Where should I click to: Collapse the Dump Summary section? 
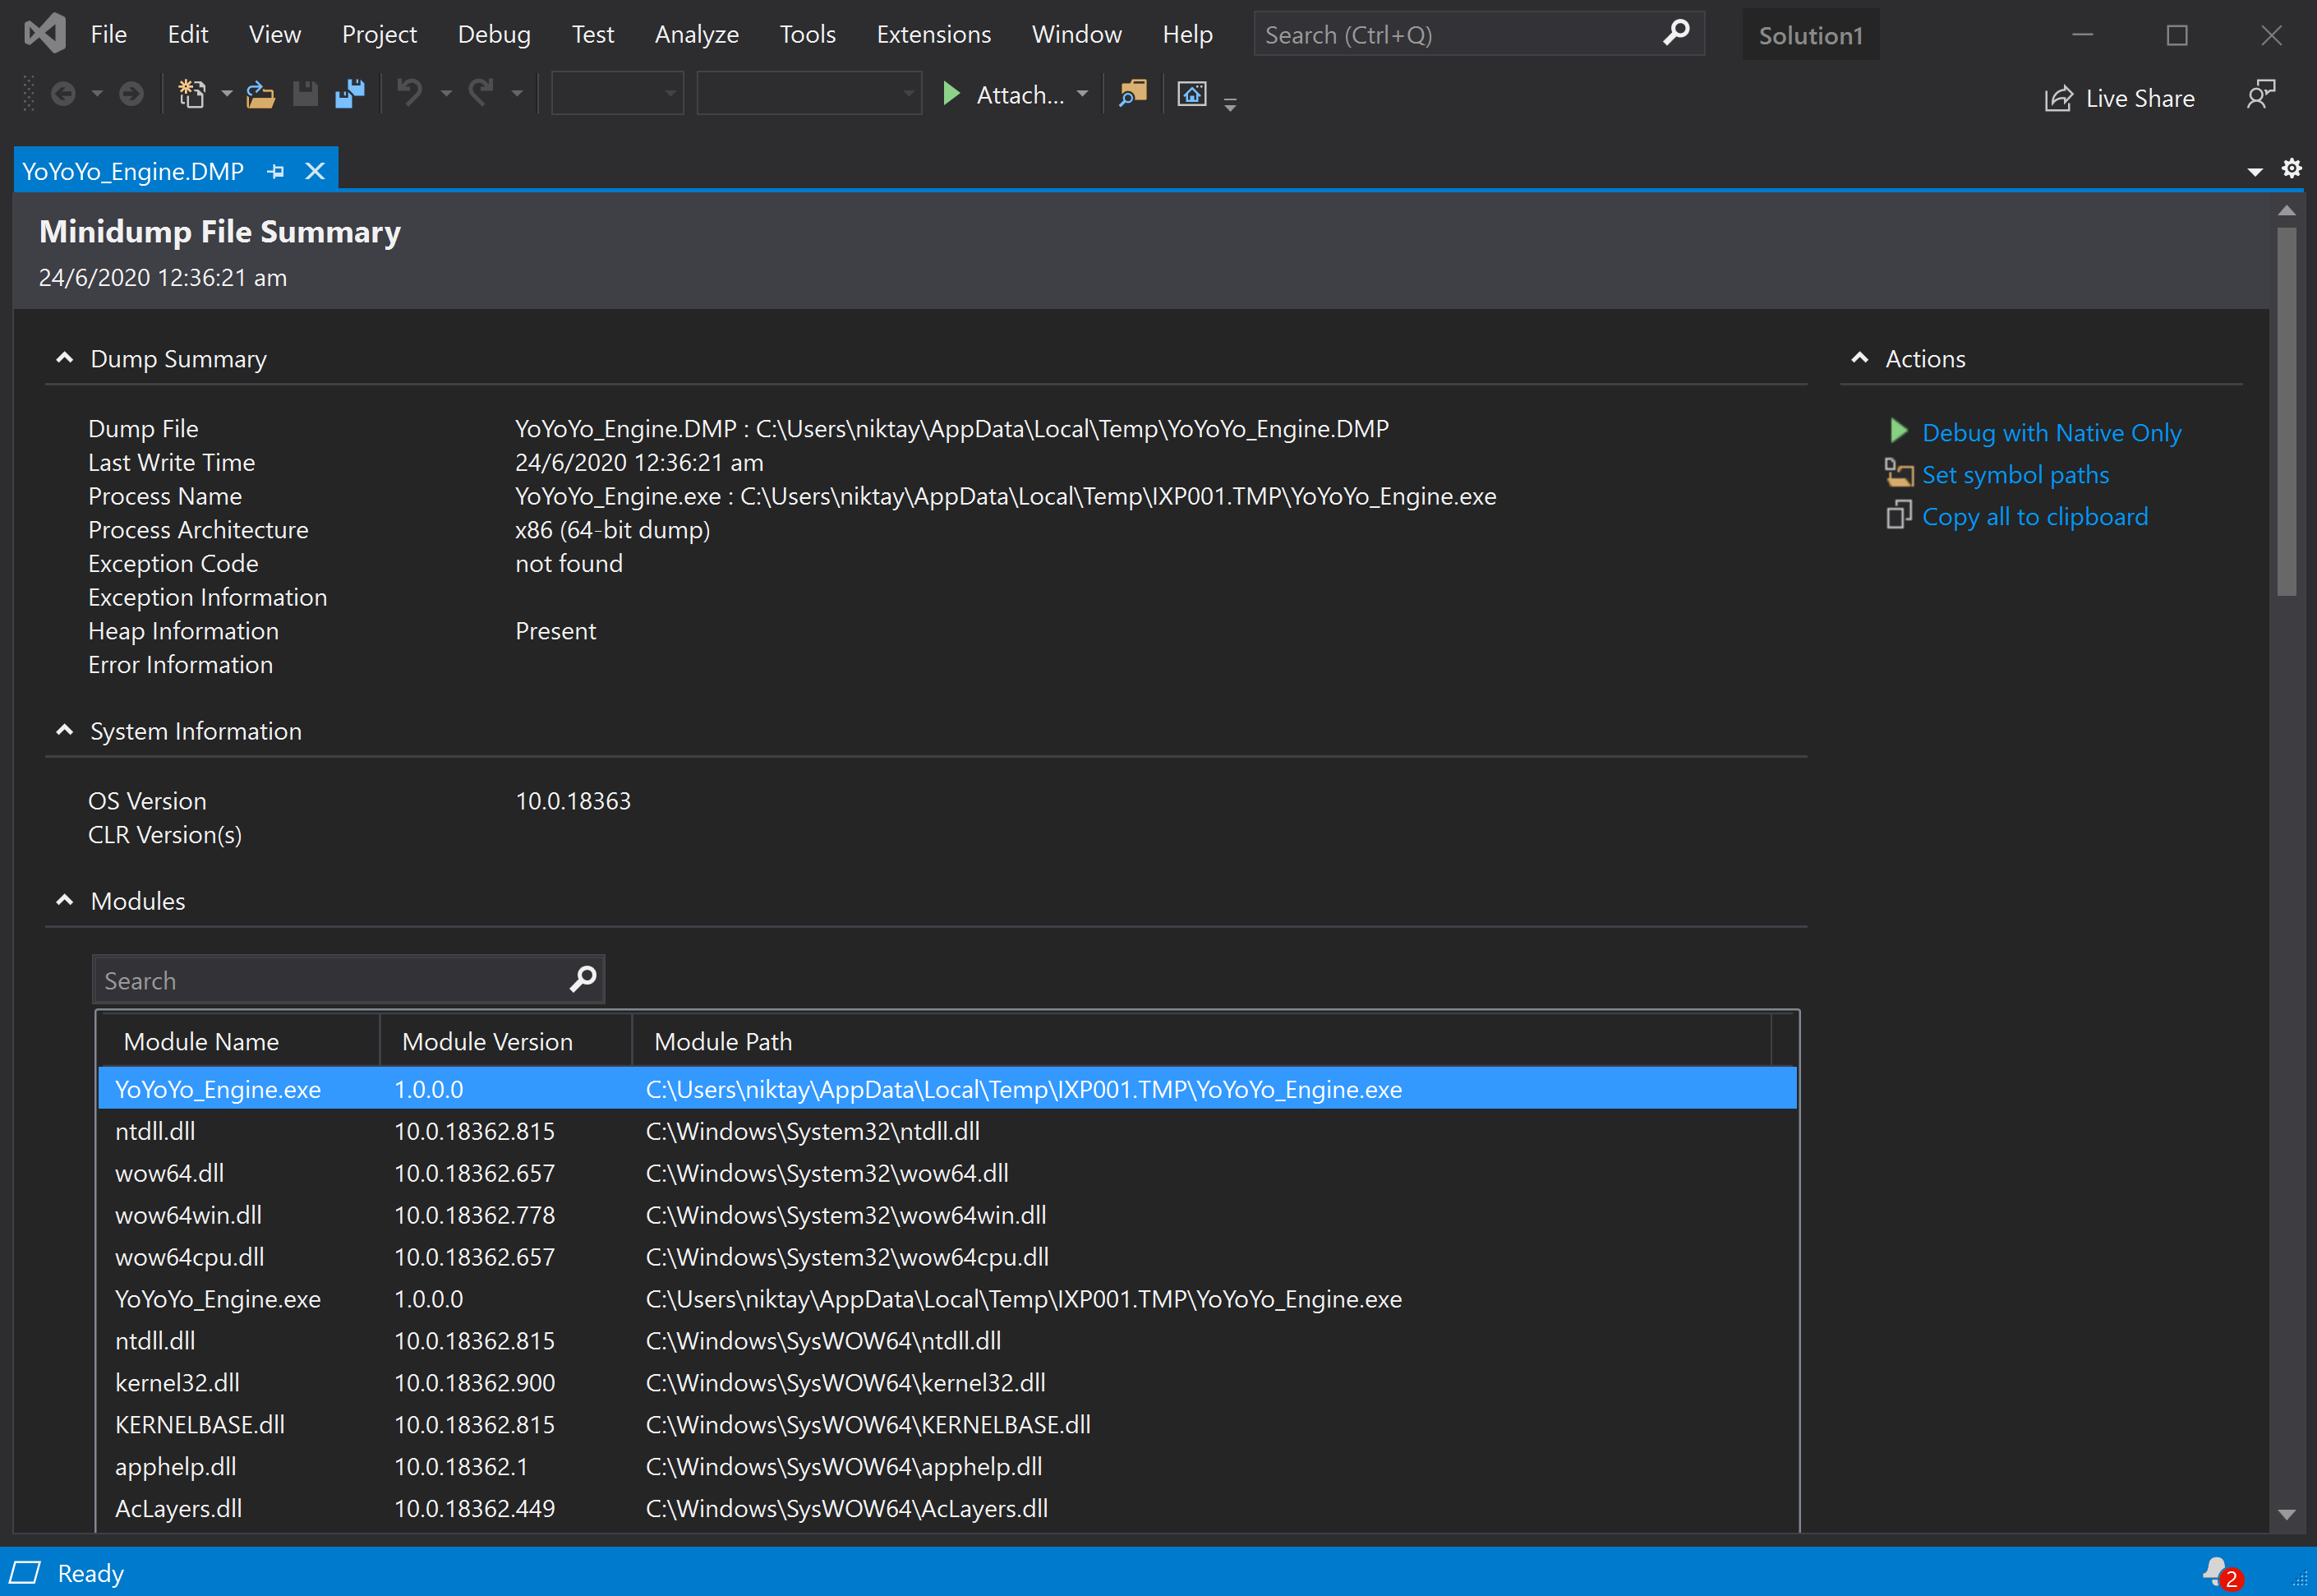click(x=65, y=358)
